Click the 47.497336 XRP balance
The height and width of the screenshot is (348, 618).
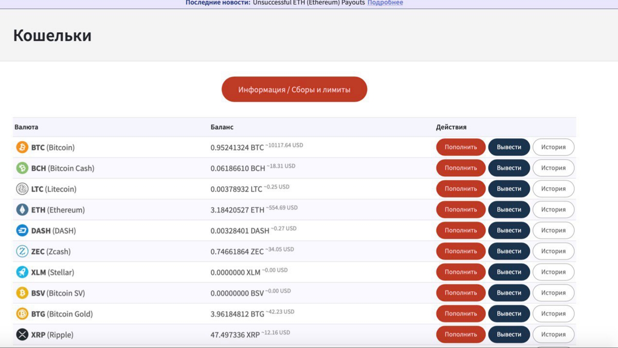click(x=235, y=335)
